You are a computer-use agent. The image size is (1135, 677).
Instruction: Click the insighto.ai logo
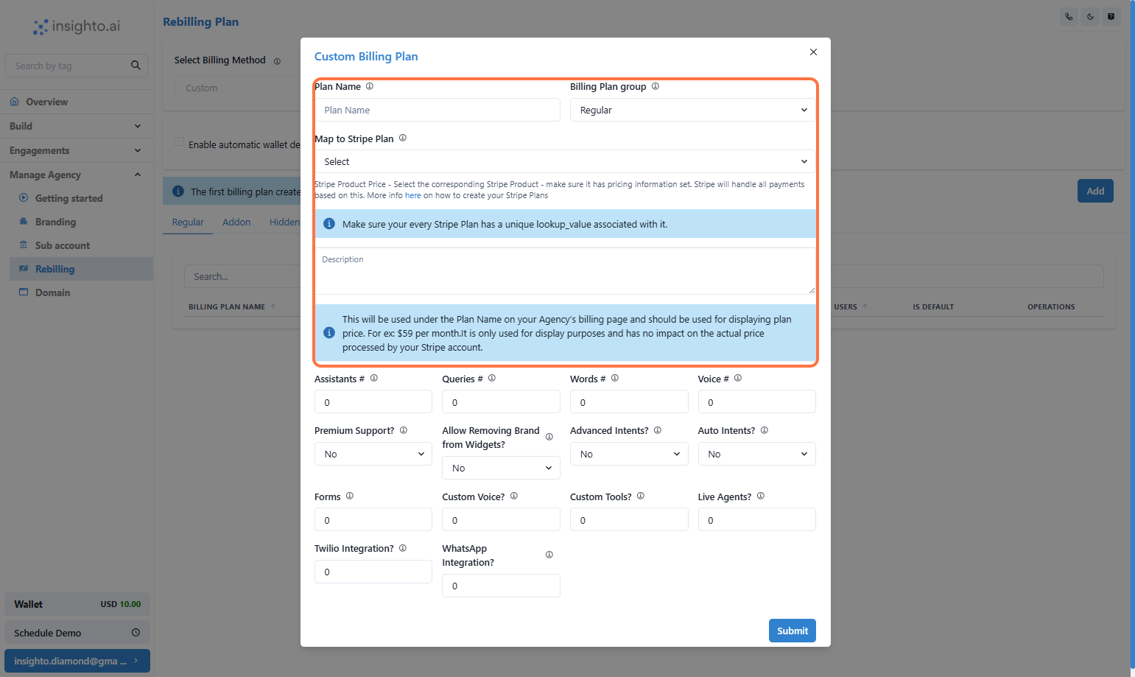[x=77, y=27]
